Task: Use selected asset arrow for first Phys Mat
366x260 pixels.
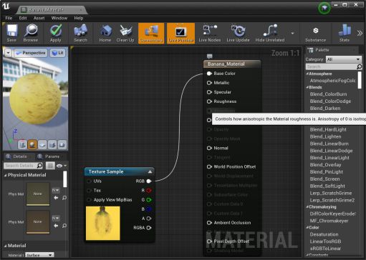Action: click(x=56, y=198)
